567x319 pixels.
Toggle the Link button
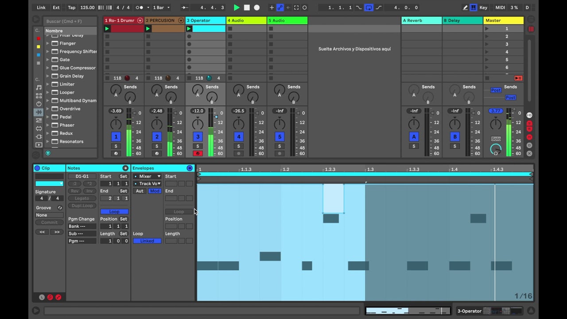click(x=41, y=8)
